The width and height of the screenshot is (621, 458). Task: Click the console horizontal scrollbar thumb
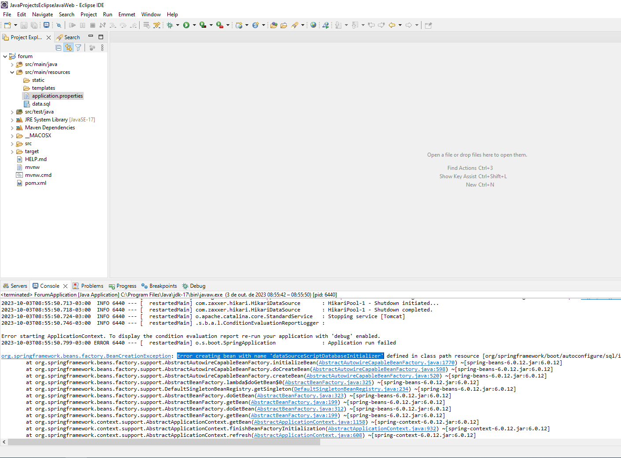[x=164, y=442]
